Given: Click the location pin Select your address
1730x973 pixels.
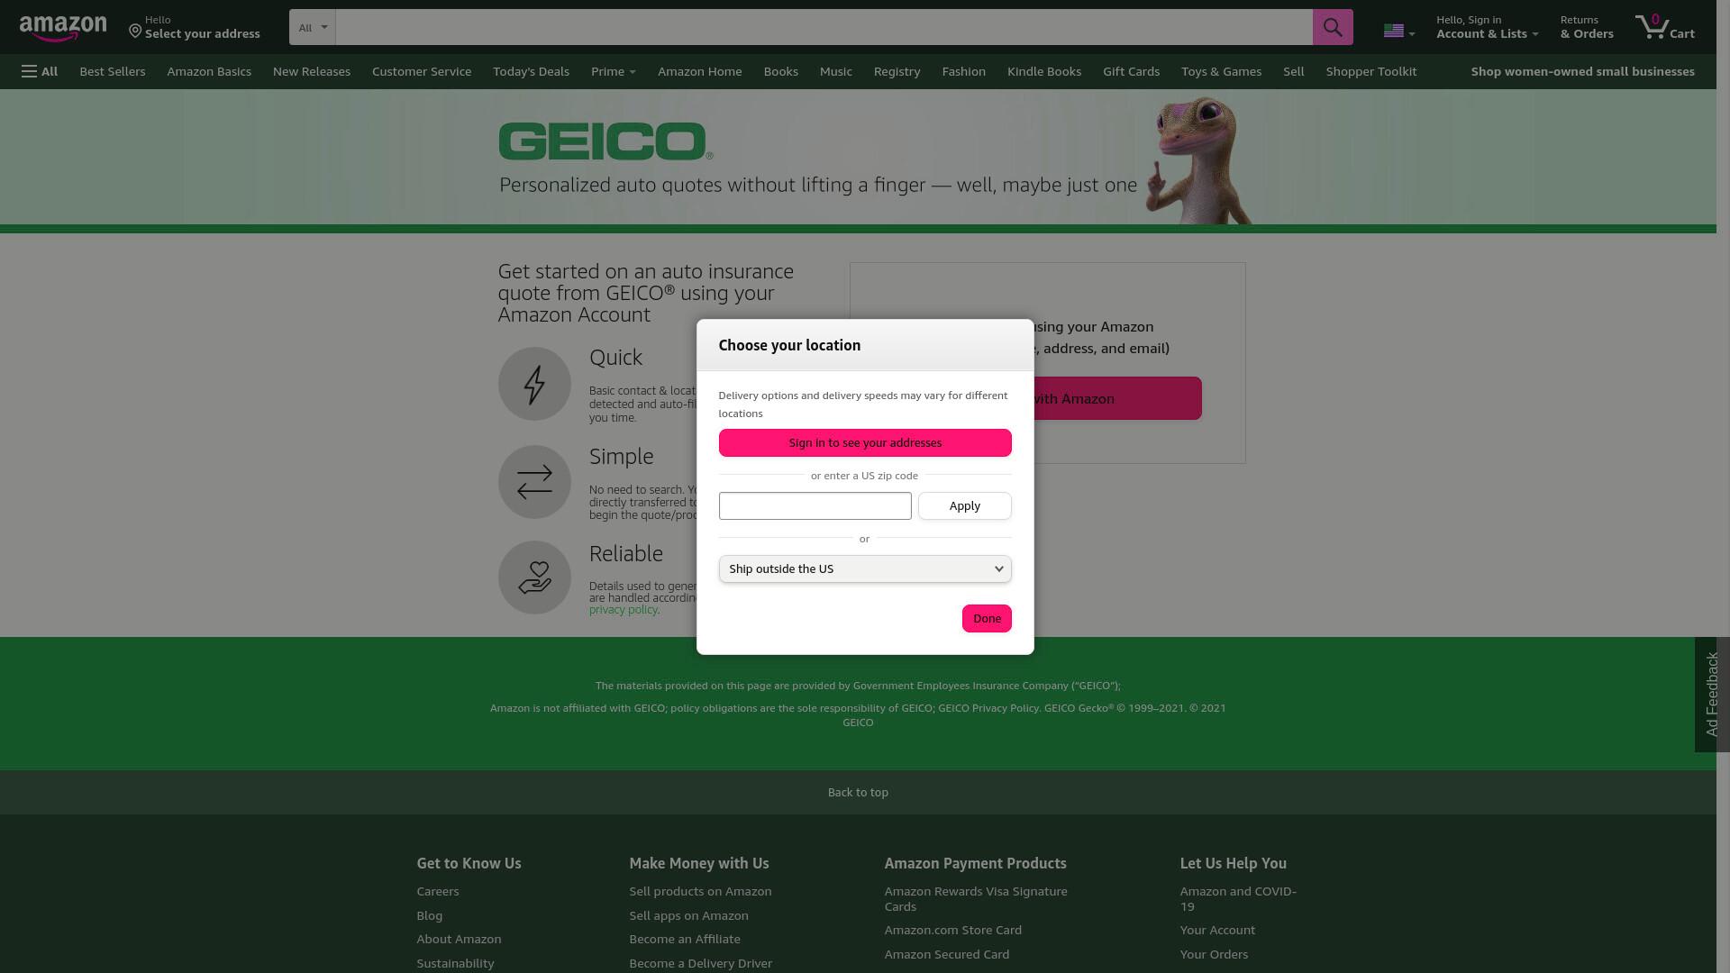Looking at the screenshot, I should 195,27.
